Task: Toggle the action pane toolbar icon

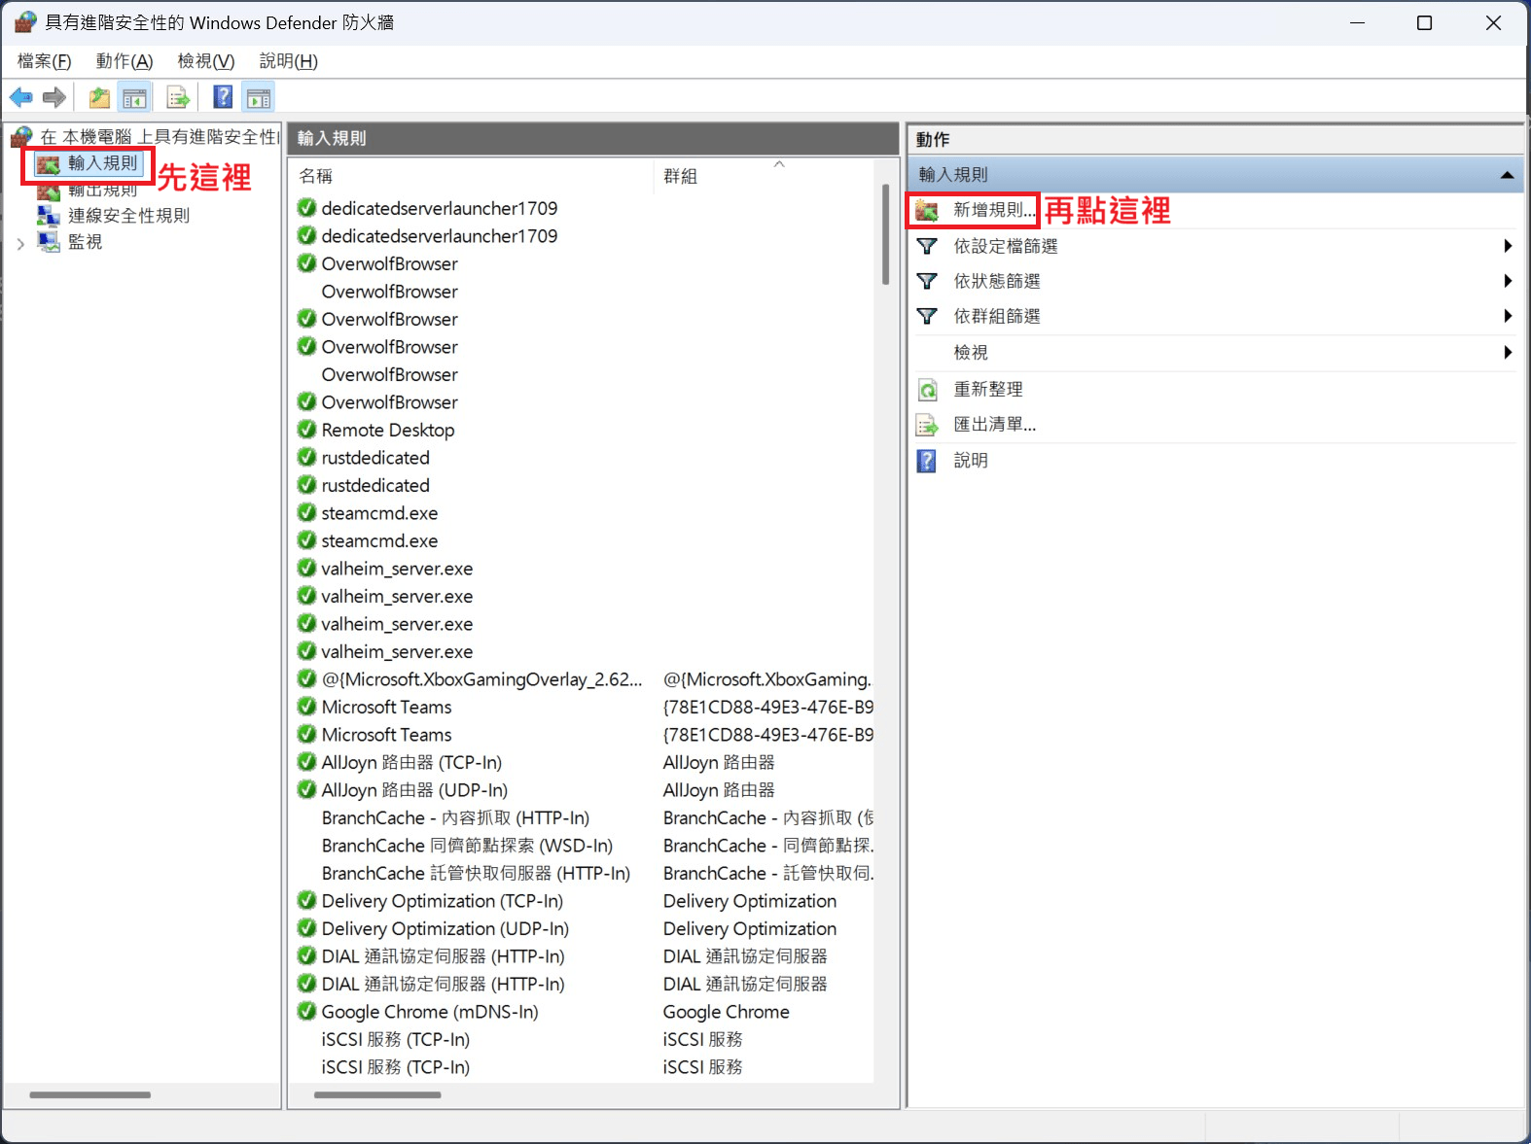Action: coord(259,97)
